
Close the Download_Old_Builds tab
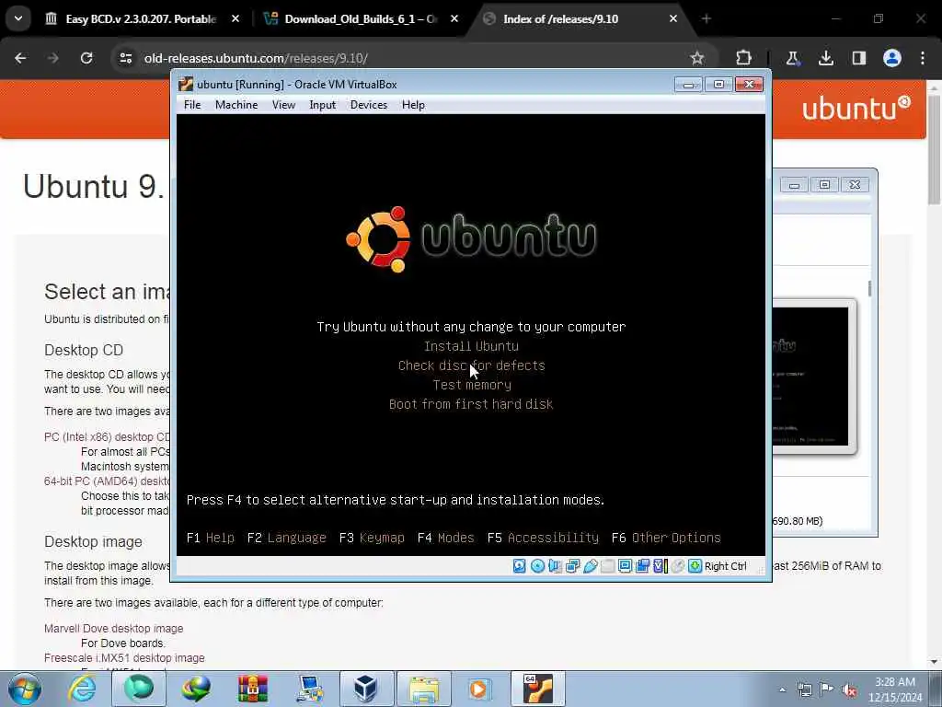[x=454, y=18]
